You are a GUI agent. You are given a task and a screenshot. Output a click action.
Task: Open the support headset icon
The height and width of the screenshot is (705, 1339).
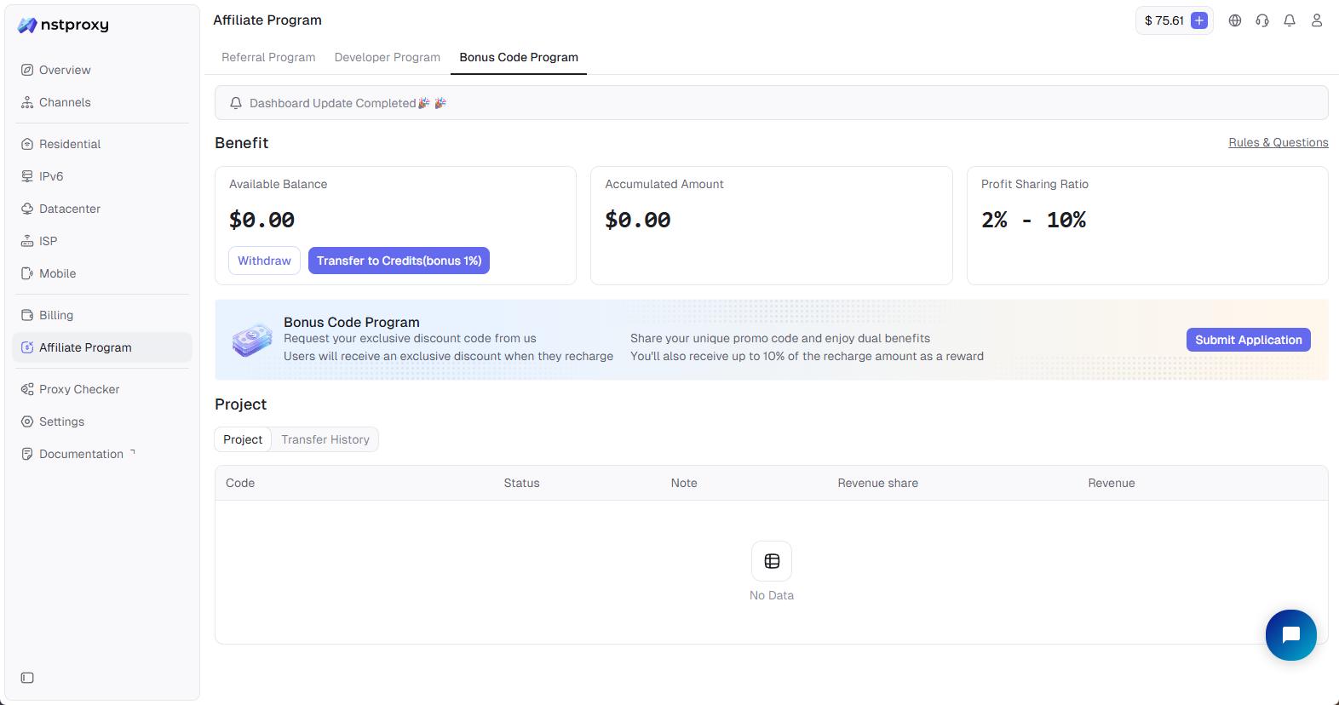[x=1261, y=20]
